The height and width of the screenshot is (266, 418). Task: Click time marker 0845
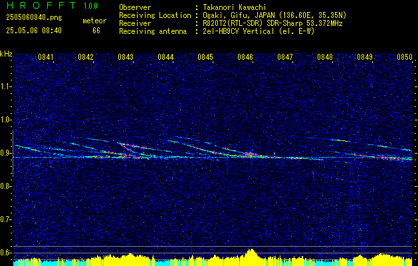pyautogui.click(x=205, y=57)
